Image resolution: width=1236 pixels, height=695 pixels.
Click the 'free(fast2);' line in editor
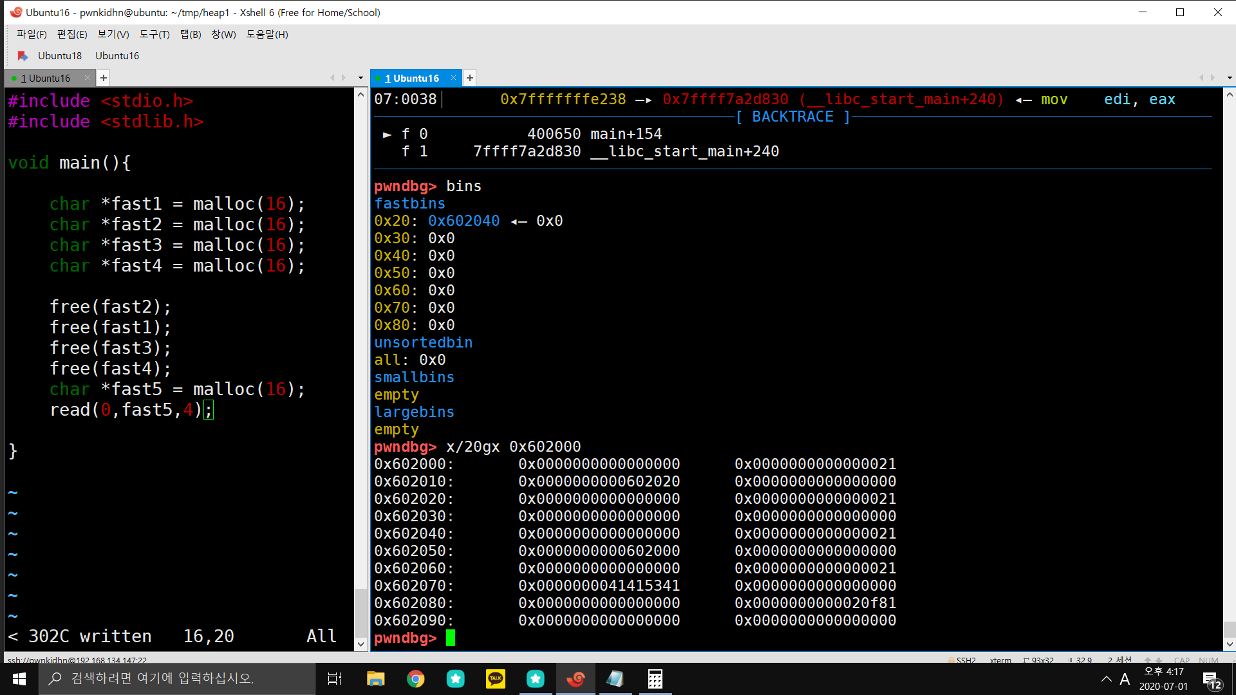coord(111,306)
